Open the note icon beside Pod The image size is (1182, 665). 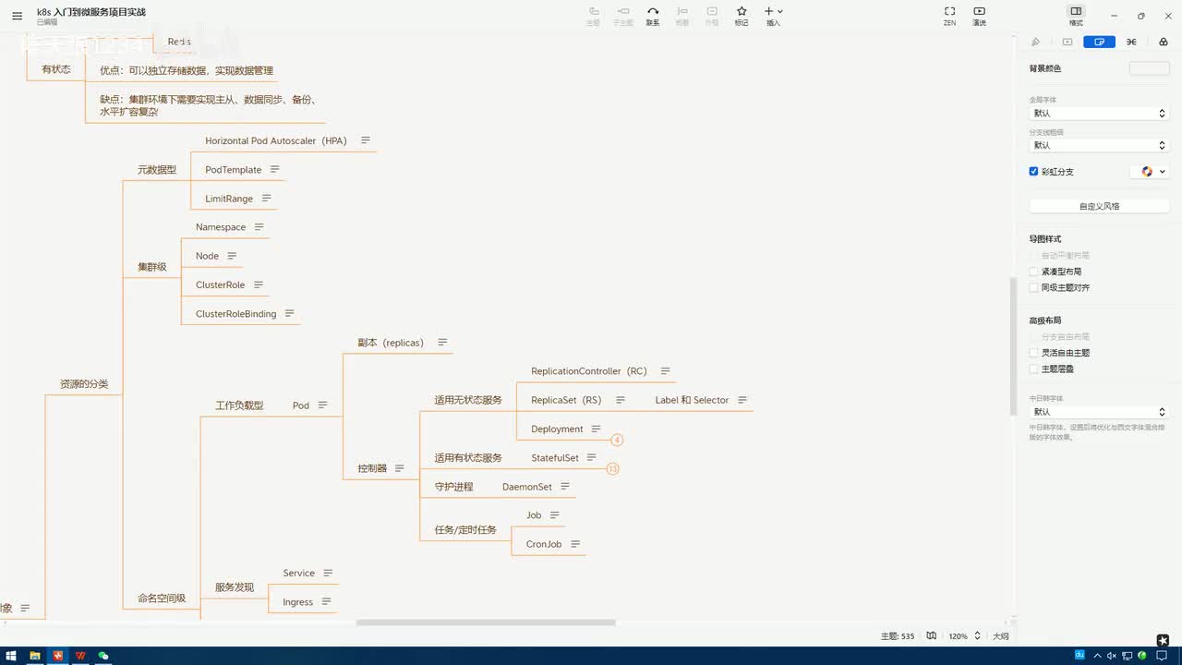(322, 405)
